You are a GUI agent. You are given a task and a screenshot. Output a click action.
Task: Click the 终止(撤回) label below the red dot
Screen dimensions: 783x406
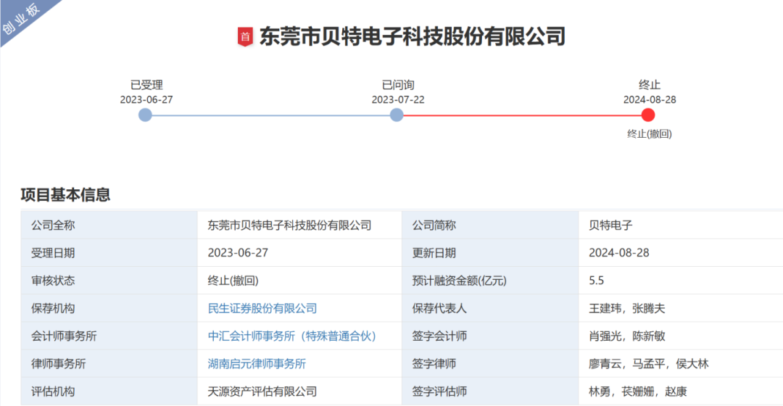[x=650, y=133]
